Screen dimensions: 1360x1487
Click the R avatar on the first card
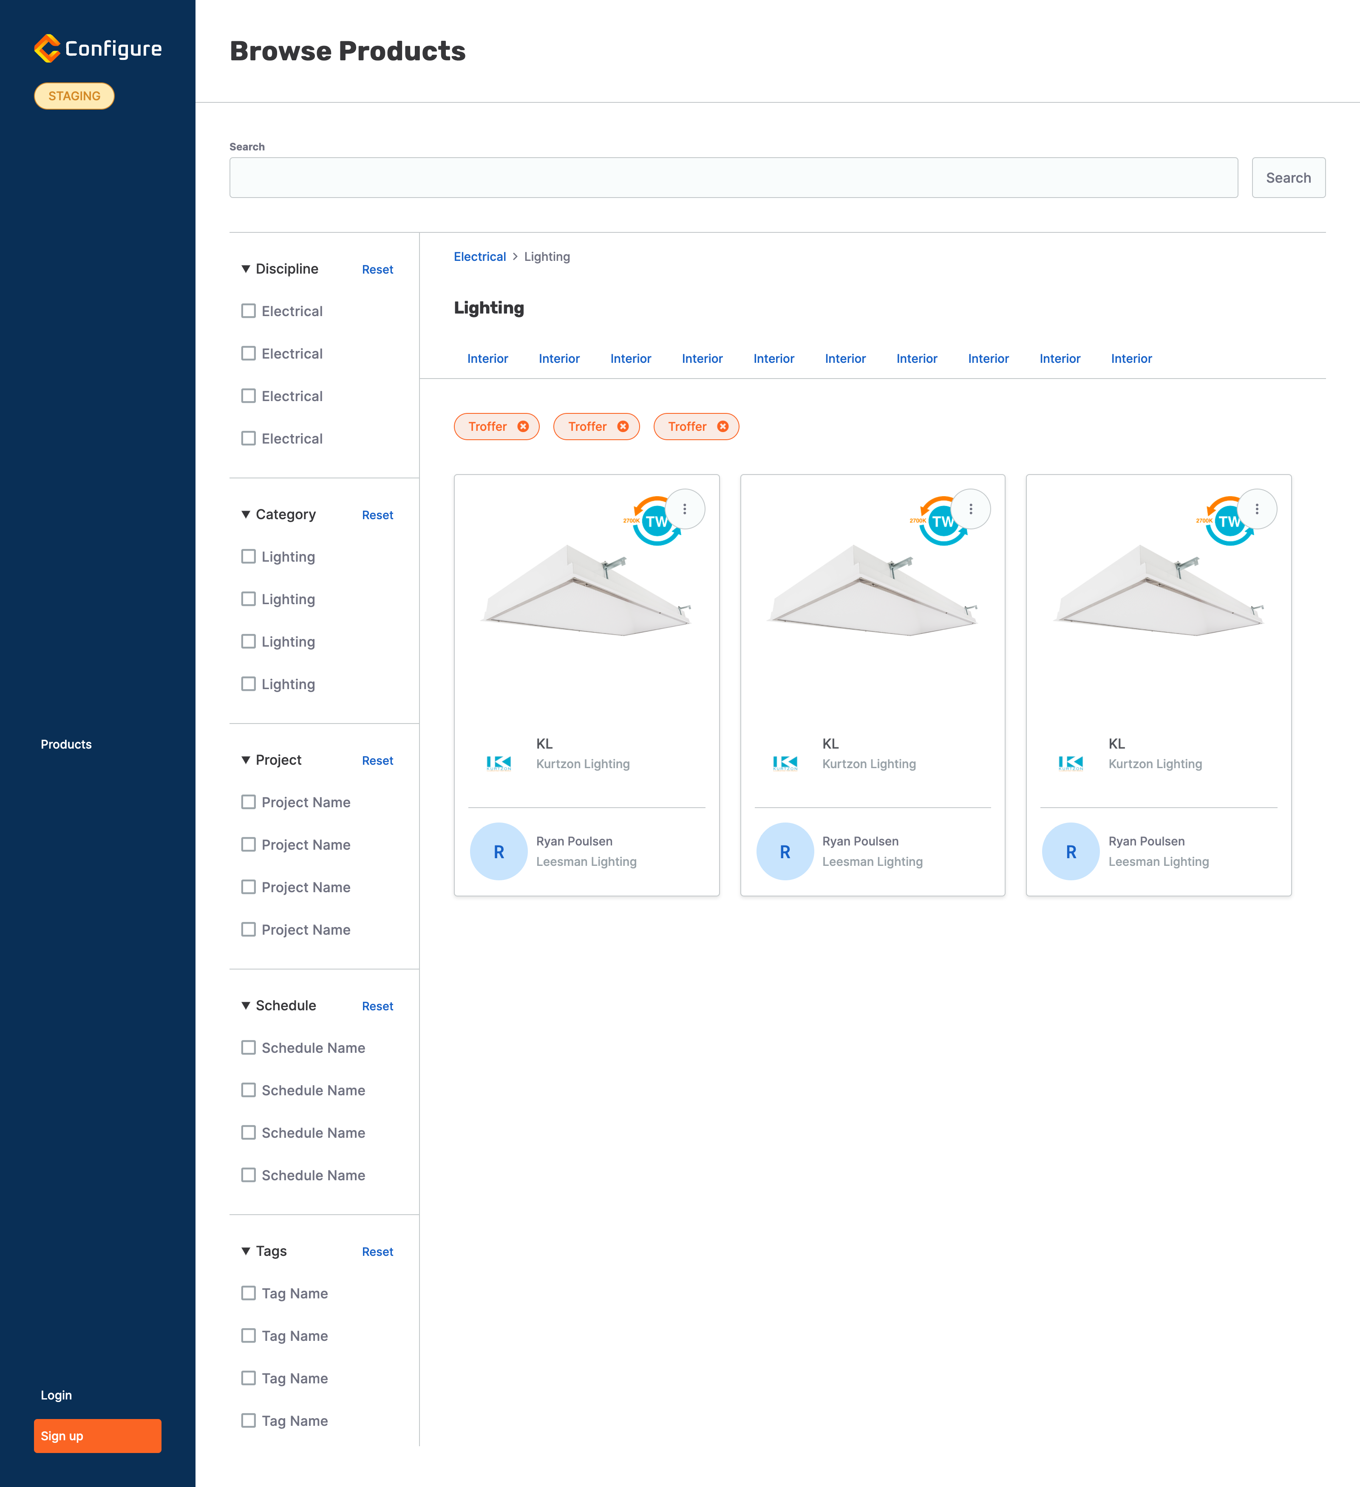[x=499, y=851]
